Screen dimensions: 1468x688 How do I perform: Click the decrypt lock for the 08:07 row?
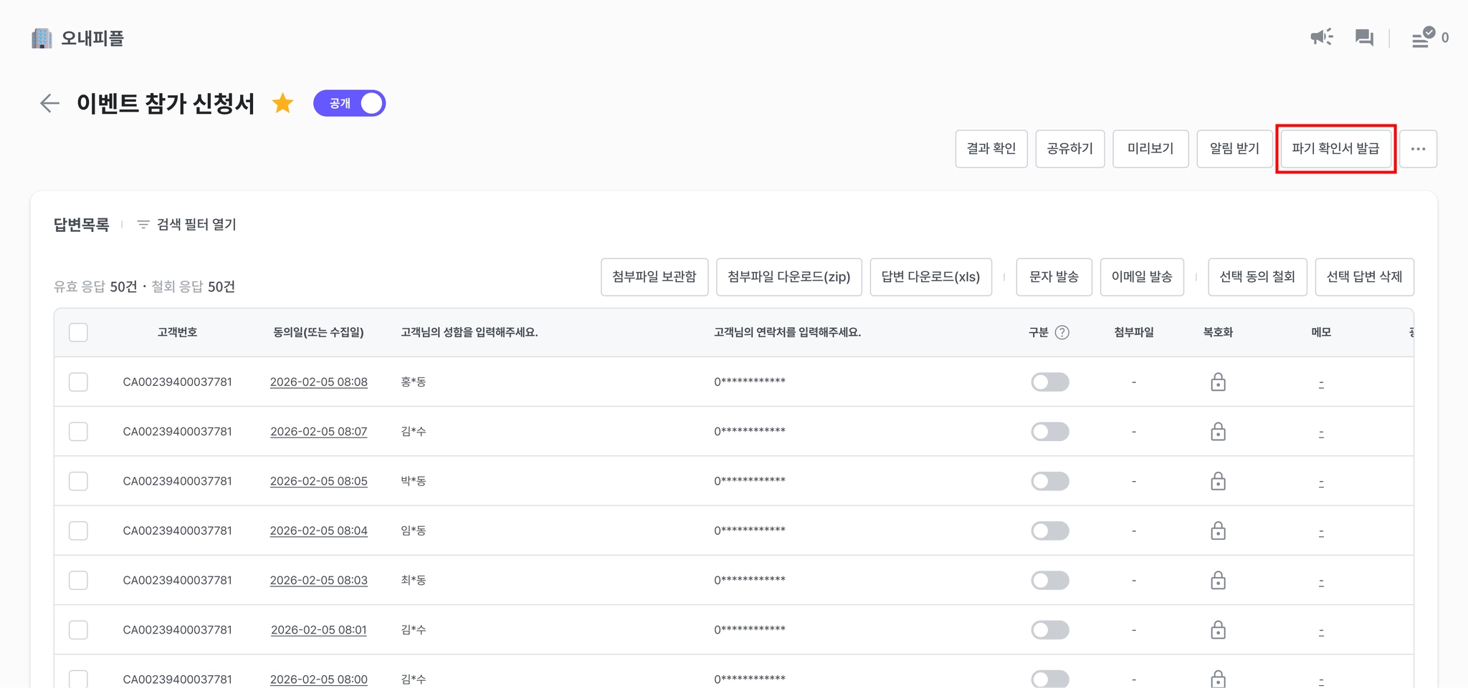(x=1218, y=431)
